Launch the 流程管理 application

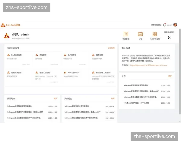(43, 55)
